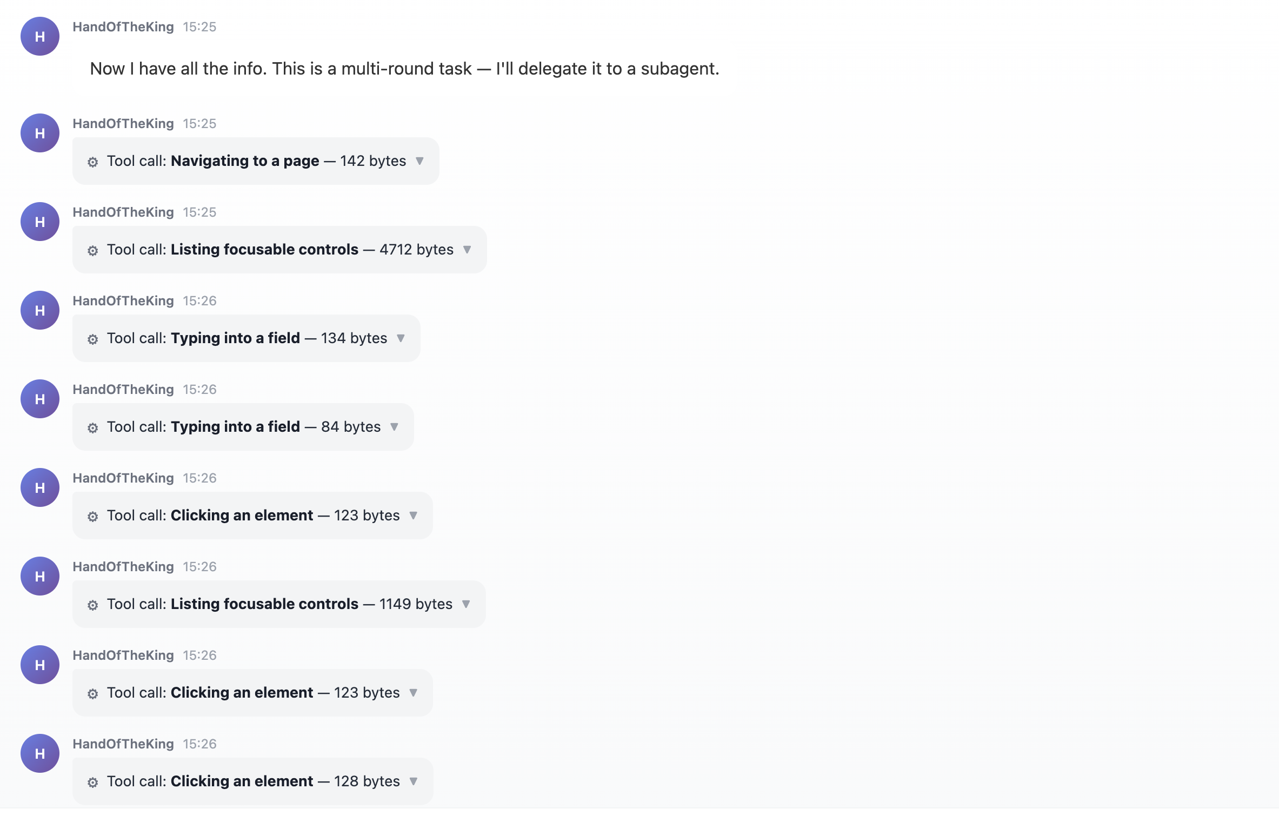This screenshot has width=1279, height=816.
Task: Open first Clicking an element 123 bytes call
Action: pos(252,516)
